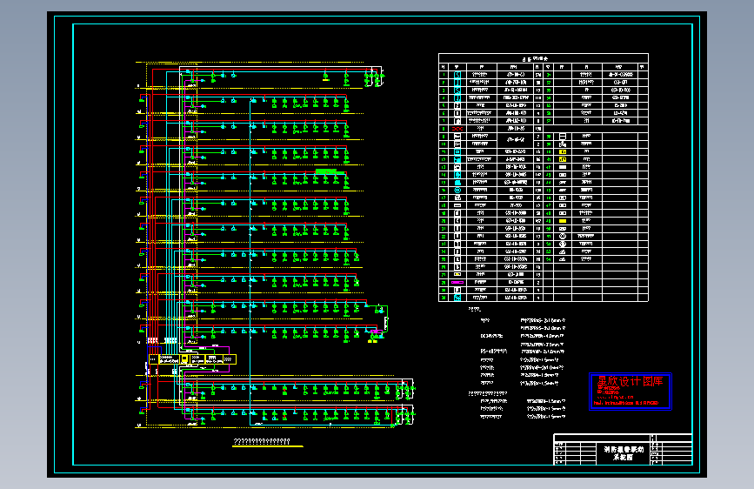Click the yellow control panel block in riser diagram
Viewport: 754px width, 489px height.
(x=192, y=359)
